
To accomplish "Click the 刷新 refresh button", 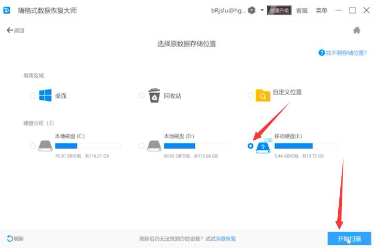I will 15,239.
